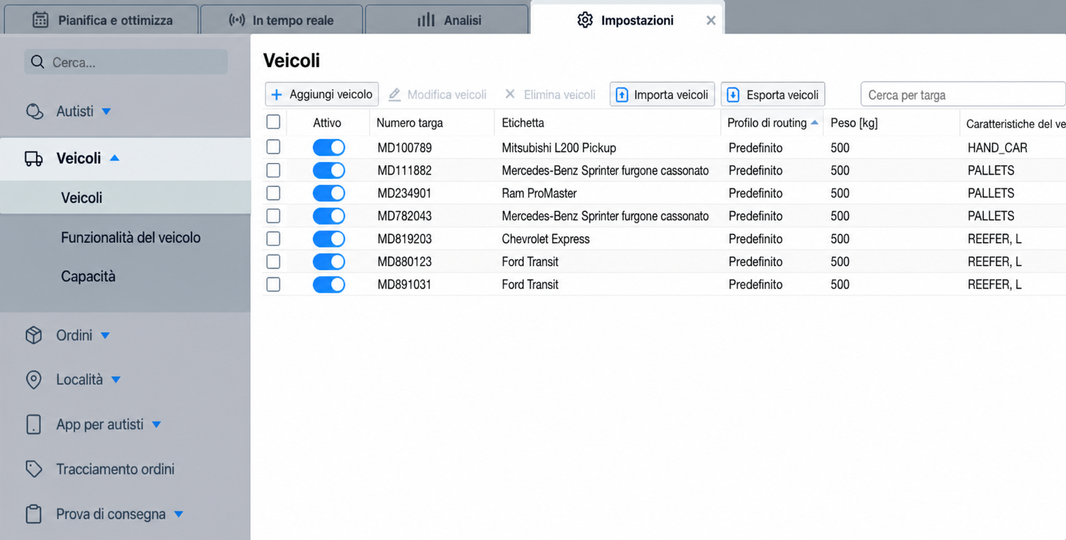This screenshot has width=1066, height=540.
Task: Collapse the Veicoli section arrow
Action: pyautogui.click(x=115, y=158)
